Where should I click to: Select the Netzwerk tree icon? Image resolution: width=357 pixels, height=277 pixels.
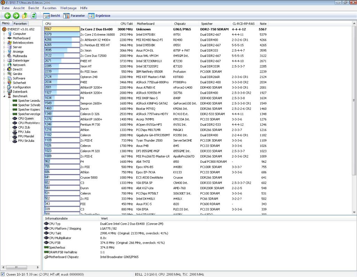click(9, 65)
